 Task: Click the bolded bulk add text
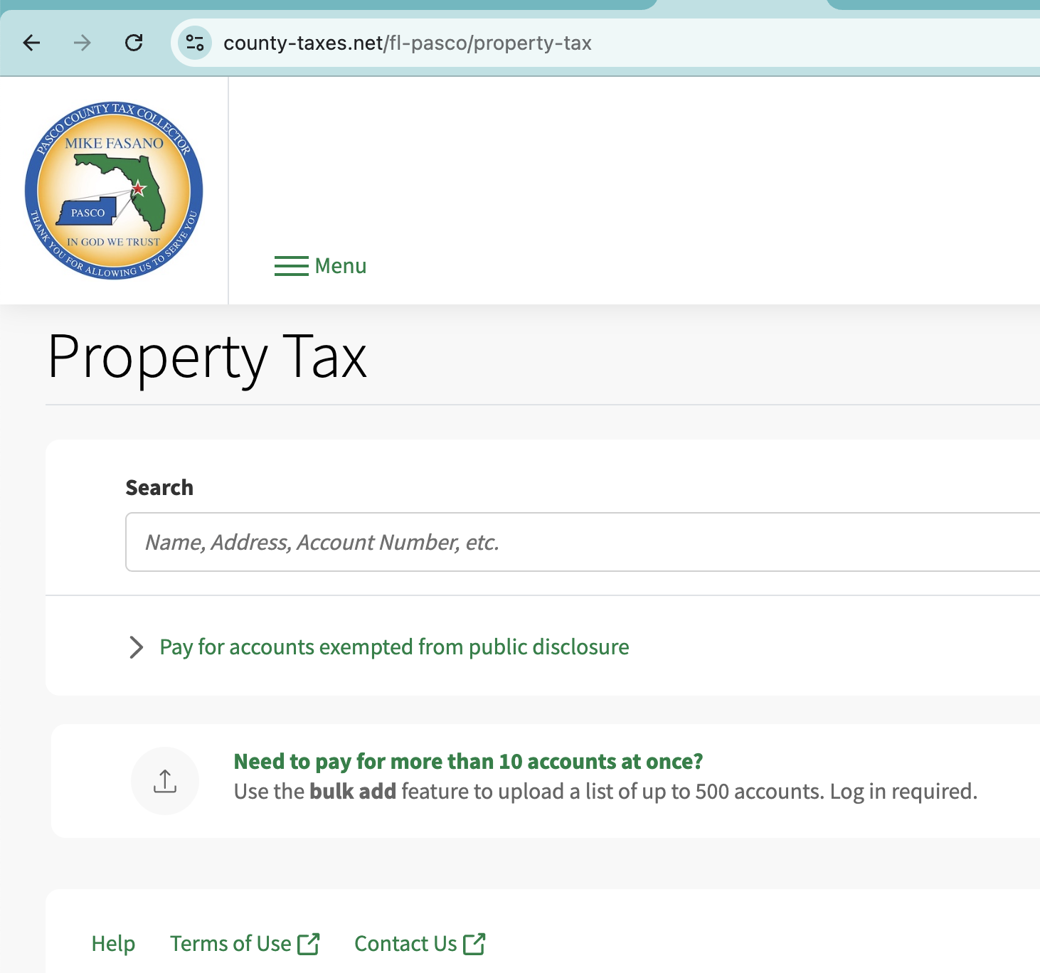353,791
